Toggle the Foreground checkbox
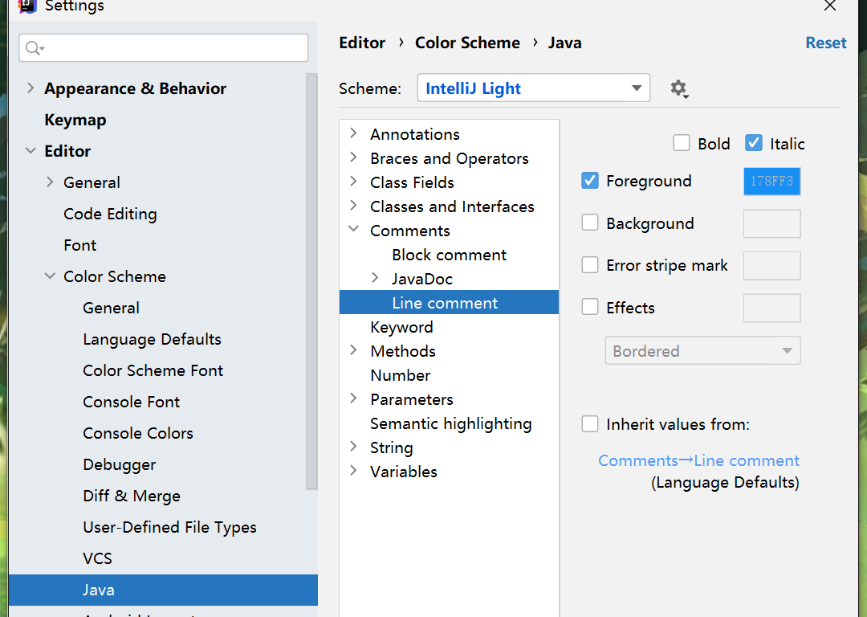The image size is (867, 617). (590, 181)
